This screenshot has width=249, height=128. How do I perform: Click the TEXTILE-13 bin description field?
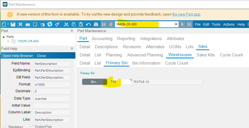[x=167, y=82]
